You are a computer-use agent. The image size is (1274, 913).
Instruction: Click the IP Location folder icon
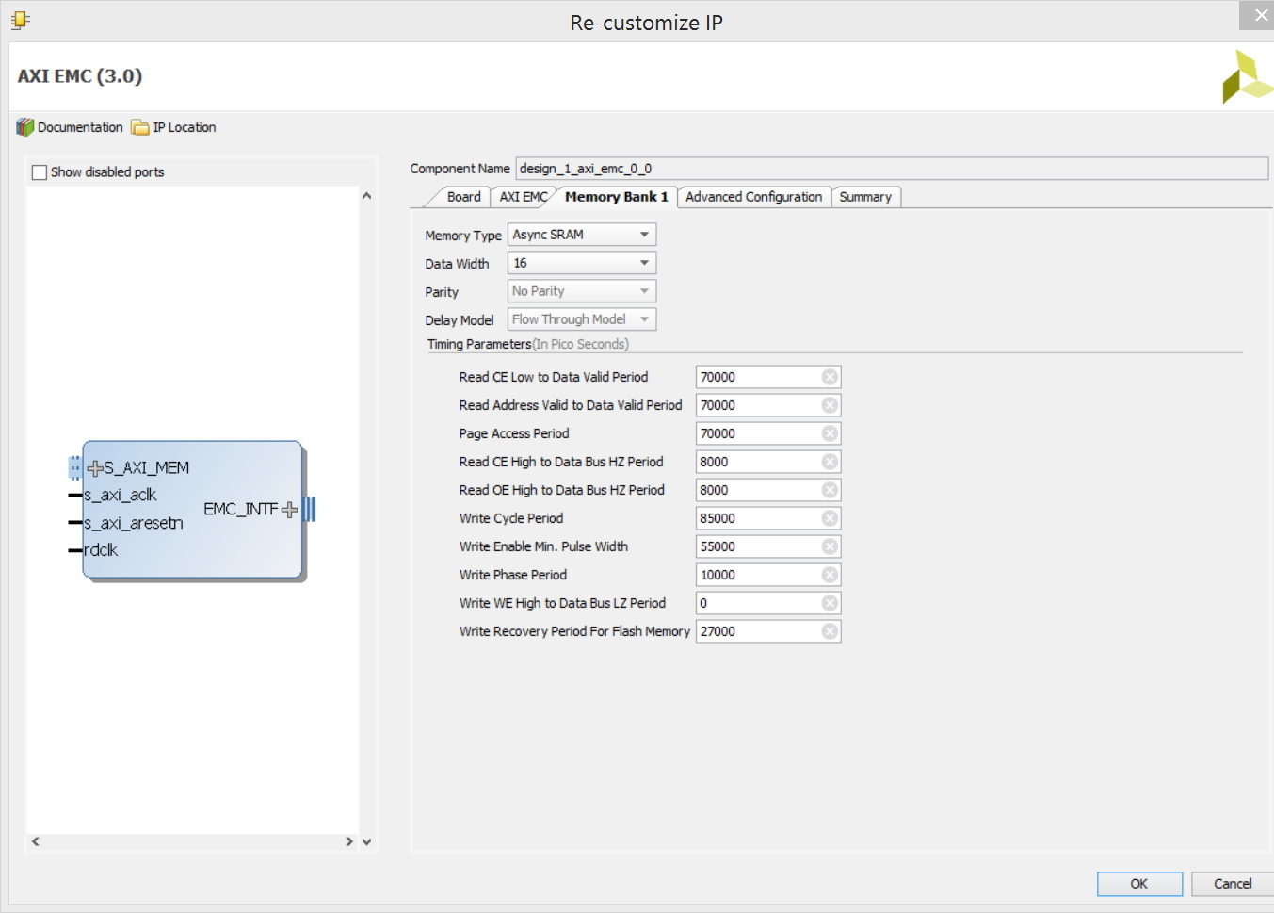(x=140, y=127)
